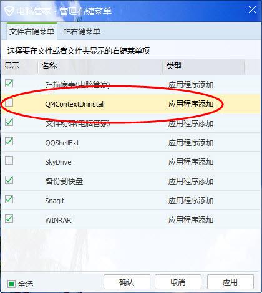Click the 确认 button
This screenshot has width=262, height=293.
pos(127,282)
